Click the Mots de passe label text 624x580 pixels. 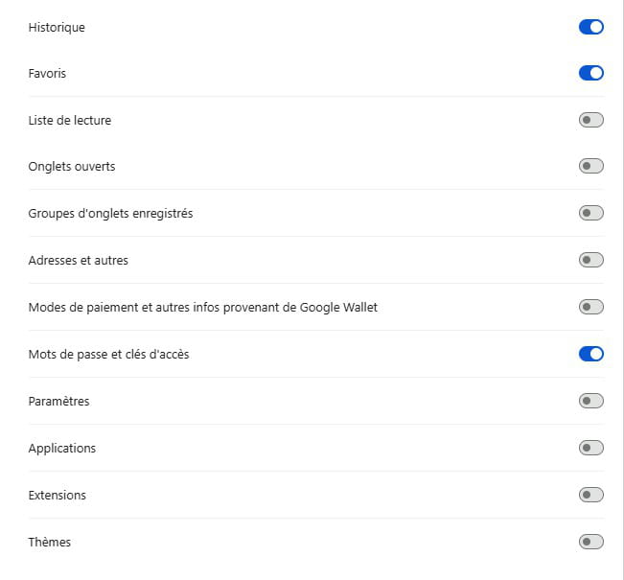[x=108, y=354]
